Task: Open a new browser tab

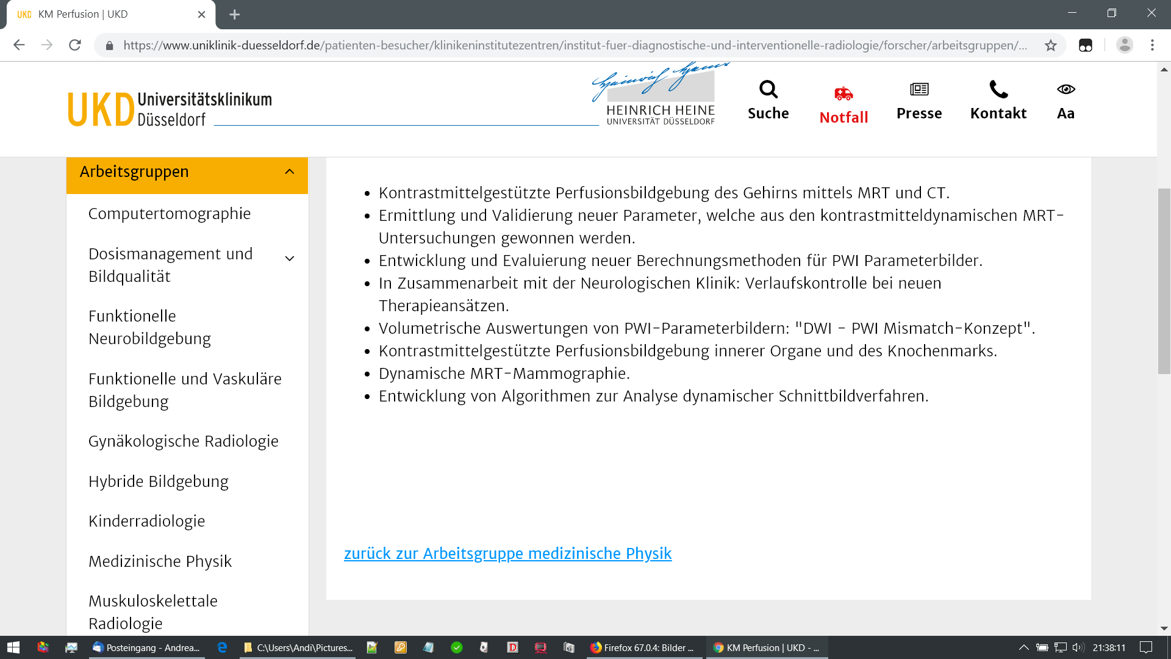Action: [x=234, y=14]
